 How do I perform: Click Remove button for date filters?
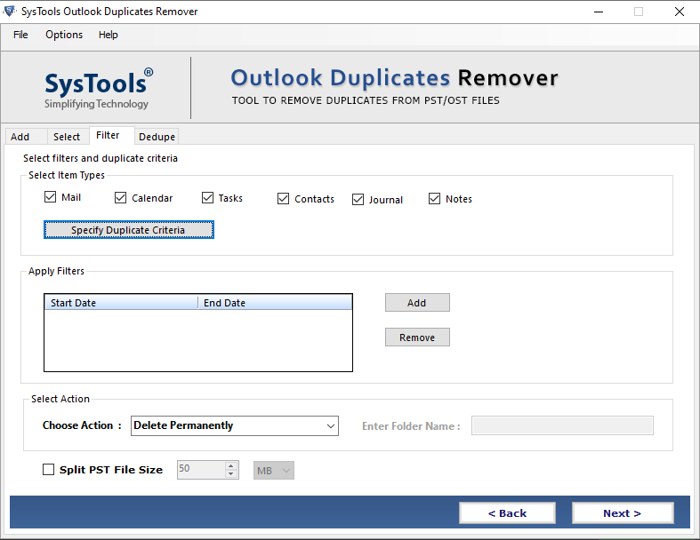417,337
